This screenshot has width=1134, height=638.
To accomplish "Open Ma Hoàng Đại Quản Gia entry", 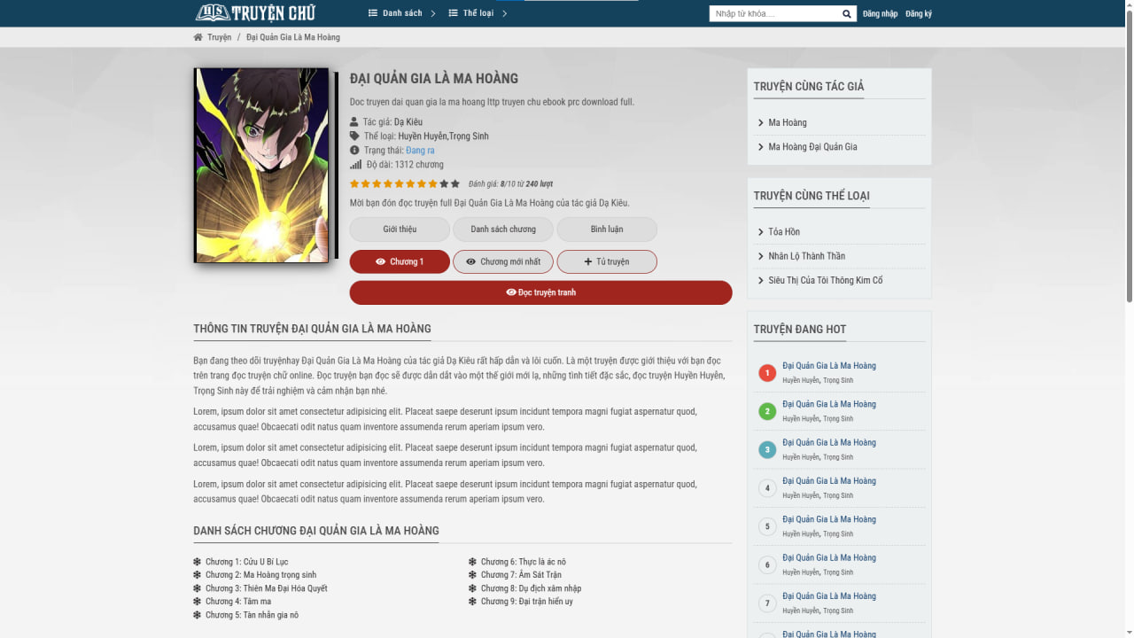I will tap(812, 147).
